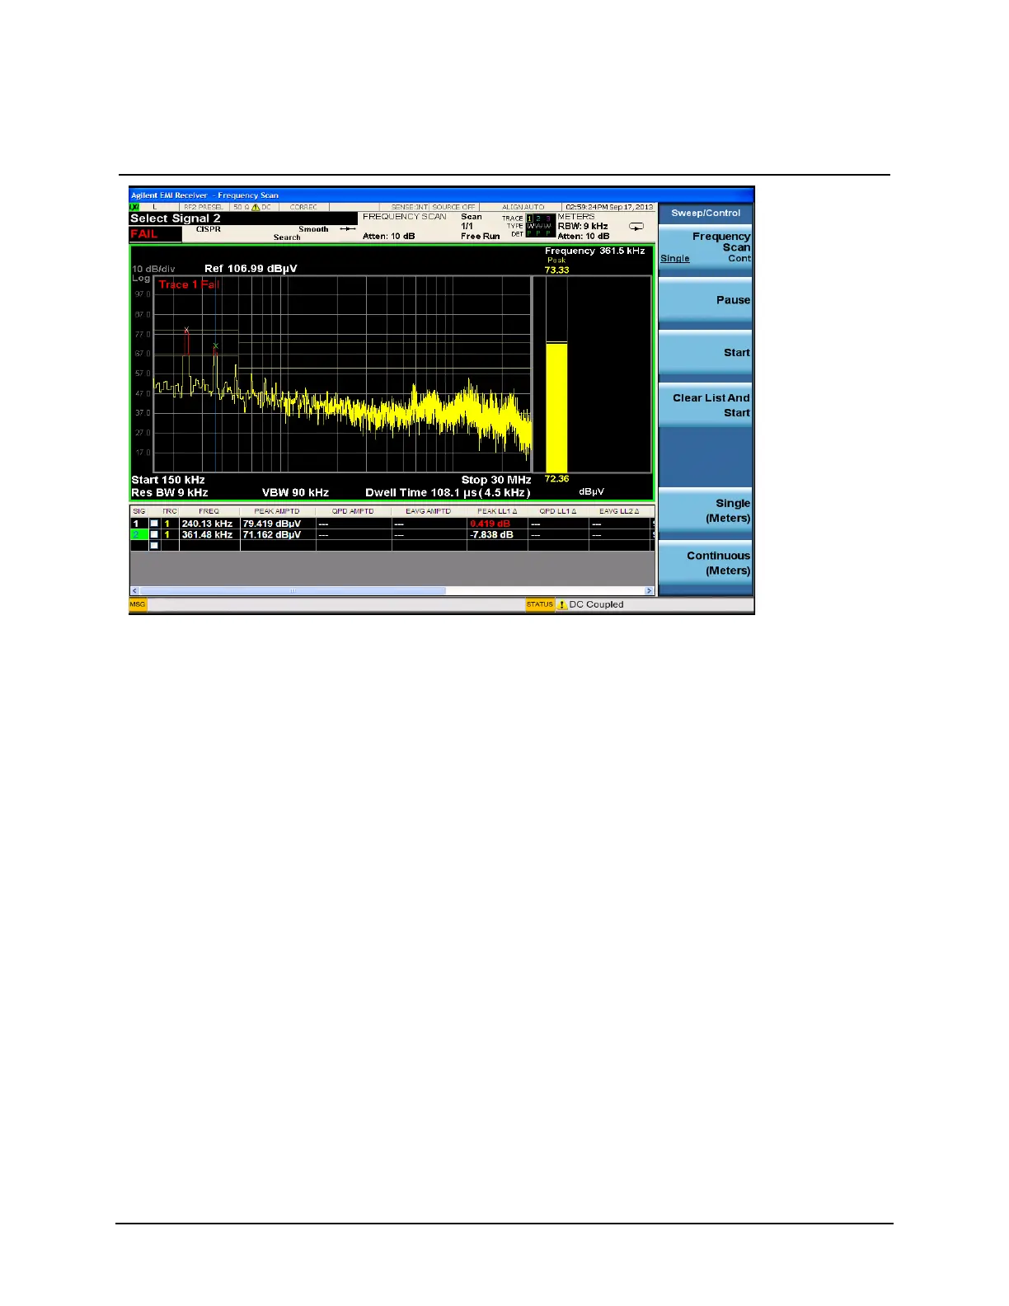Check the mark box for signal 1
Screen dimensions: 1009x1306
point(154,524)
